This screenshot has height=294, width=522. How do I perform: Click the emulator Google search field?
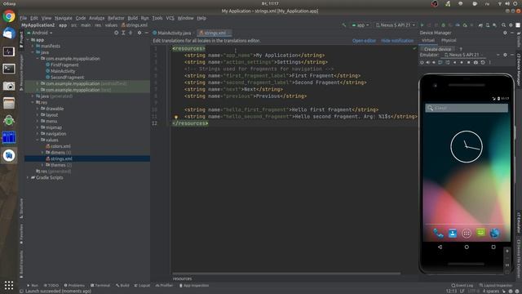point(467,108)
